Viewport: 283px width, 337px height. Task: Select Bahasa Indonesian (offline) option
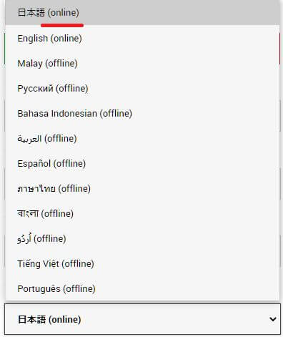pyautogui.click(x=142, y=113)
